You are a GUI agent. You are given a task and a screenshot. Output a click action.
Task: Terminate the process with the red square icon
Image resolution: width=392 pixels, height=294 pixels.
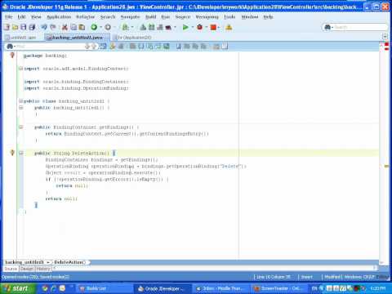(x=213, y=27)
